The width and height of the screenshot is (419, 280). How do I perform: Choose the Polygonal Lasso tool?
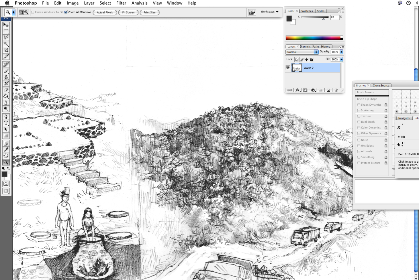click(6, 38)
